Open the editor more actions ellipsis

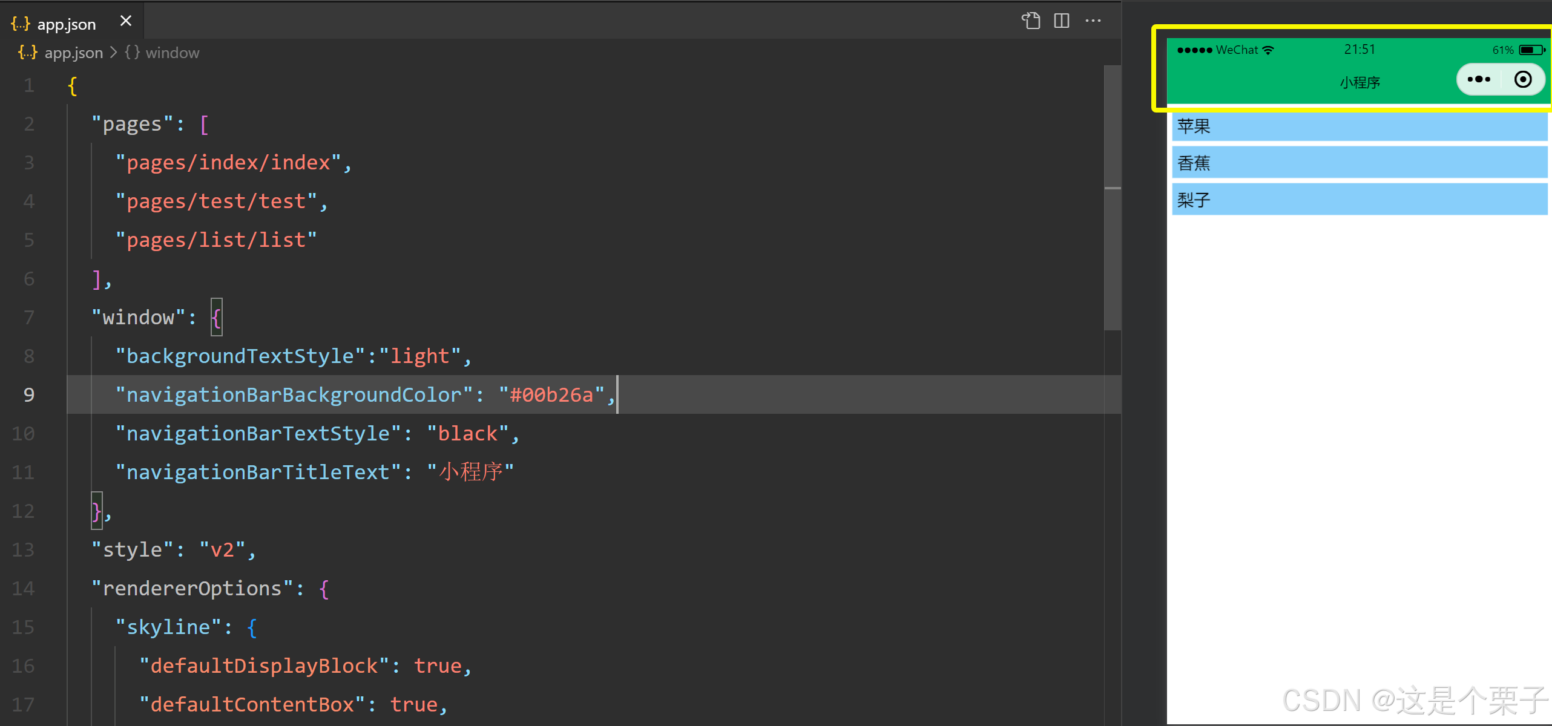coord(1093,21)
